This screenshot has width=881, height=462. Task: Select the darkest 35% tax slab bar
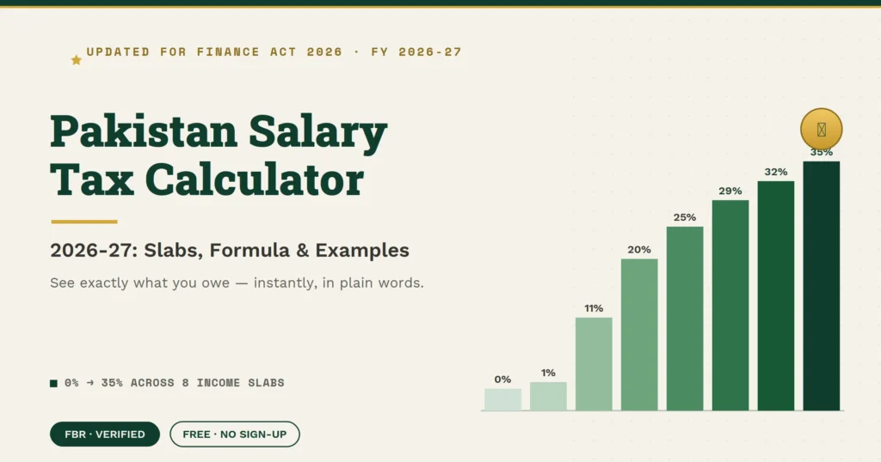tap(822, 286)
